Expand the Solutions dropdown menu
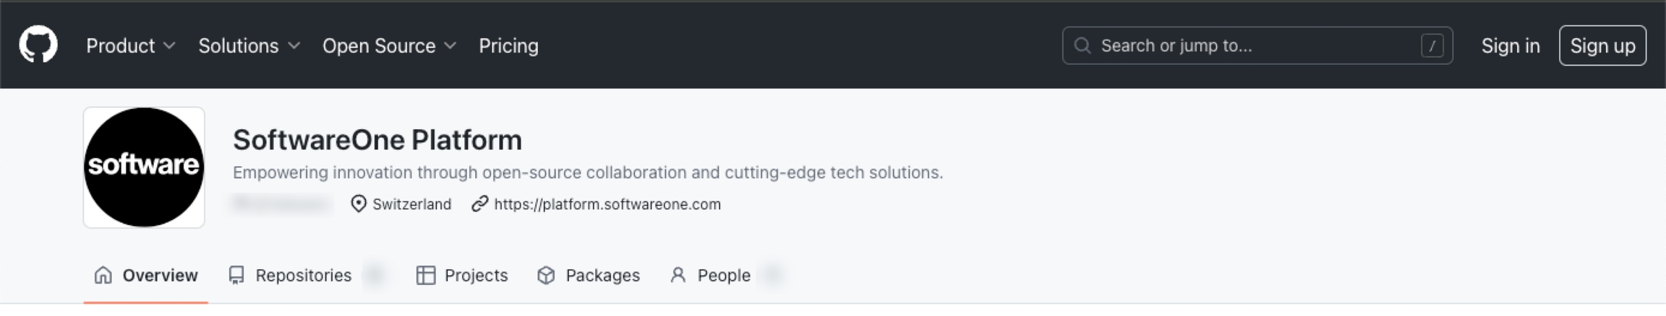Viewport: 1666px width, 316px height. pyautogui.click(x=249, y=45)
